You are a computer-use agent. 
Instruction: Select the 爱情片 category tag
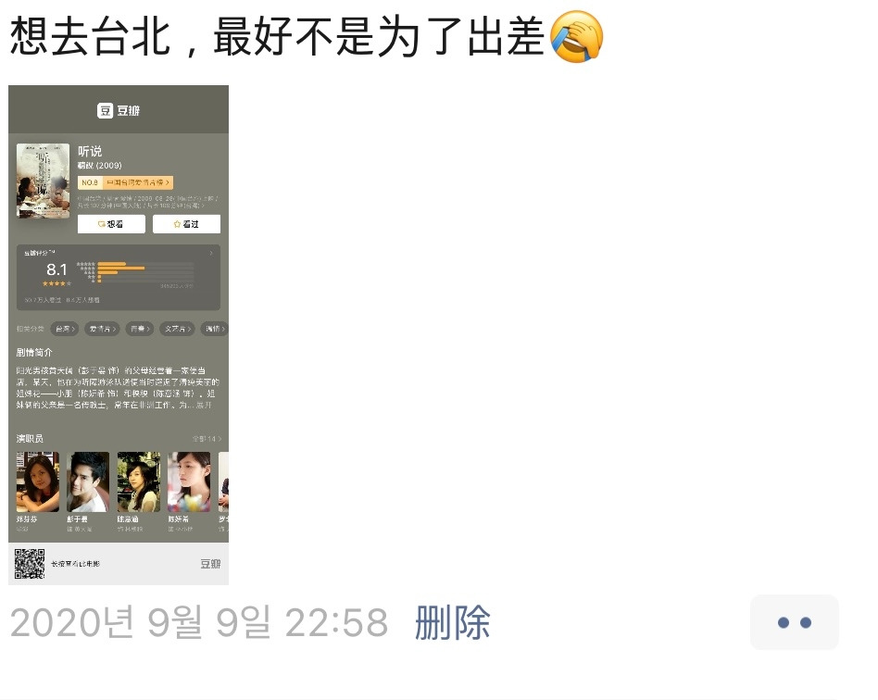pyautogui.click(x=102, y=329)
